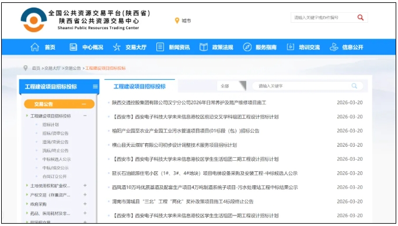The image size is (398, 226).
Task: Click the 城市 selector text in header
Action: pos(186,21)
